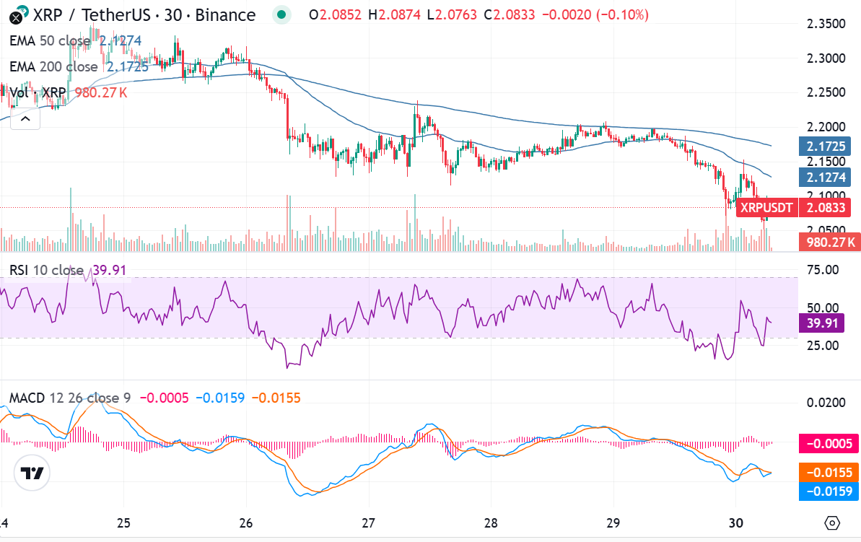Click the date label 29 on time axis
The image size is (861, 542).
point(613,523)
